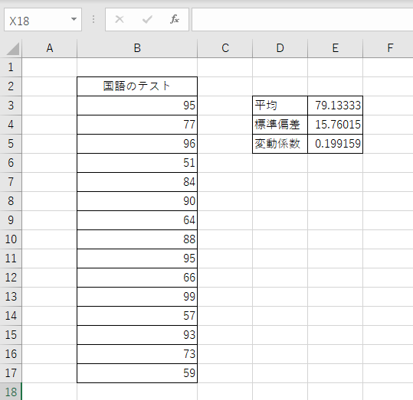Select column B header
Screen dimensions: 413x400
137,48
